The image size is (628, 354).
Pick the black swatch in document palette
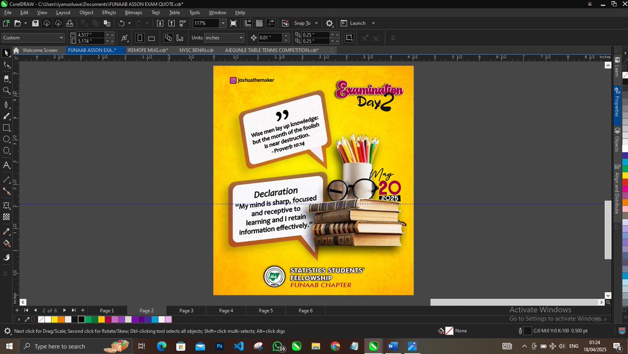(x=81, y=319)
